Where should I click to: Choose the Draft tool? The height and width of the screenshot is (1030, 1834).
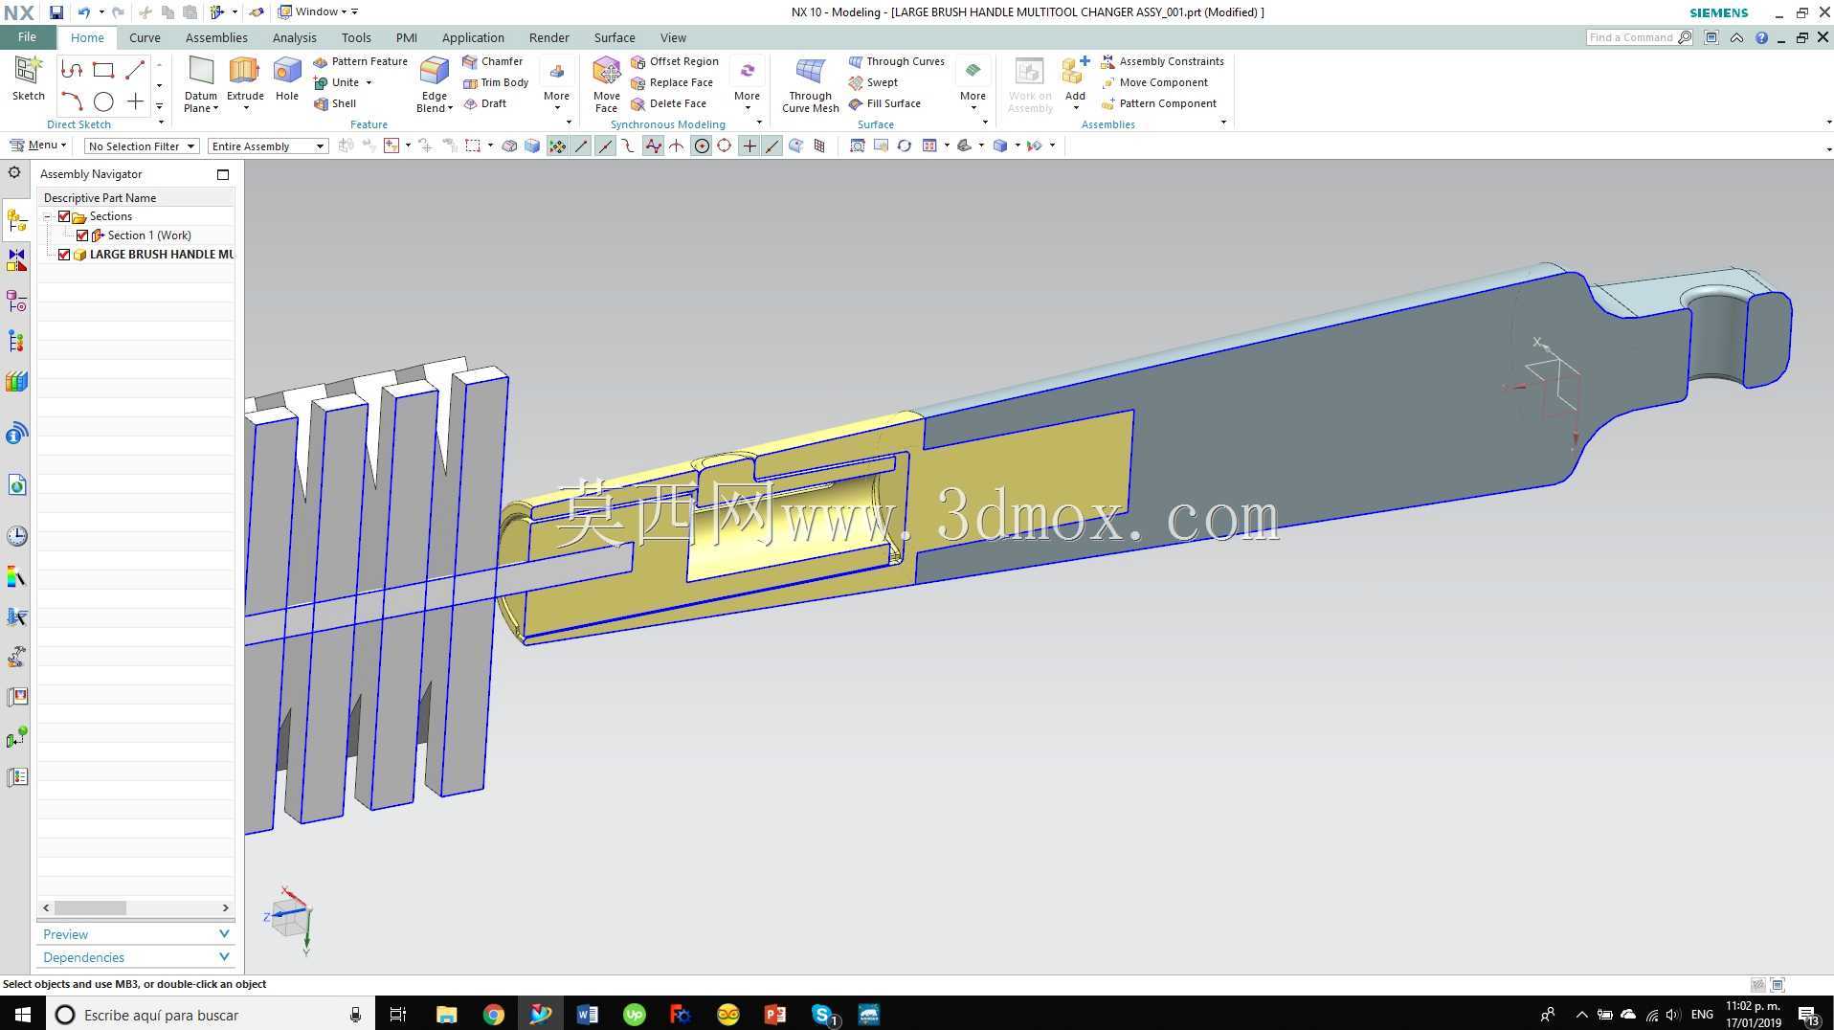click(x=484, y=103)
